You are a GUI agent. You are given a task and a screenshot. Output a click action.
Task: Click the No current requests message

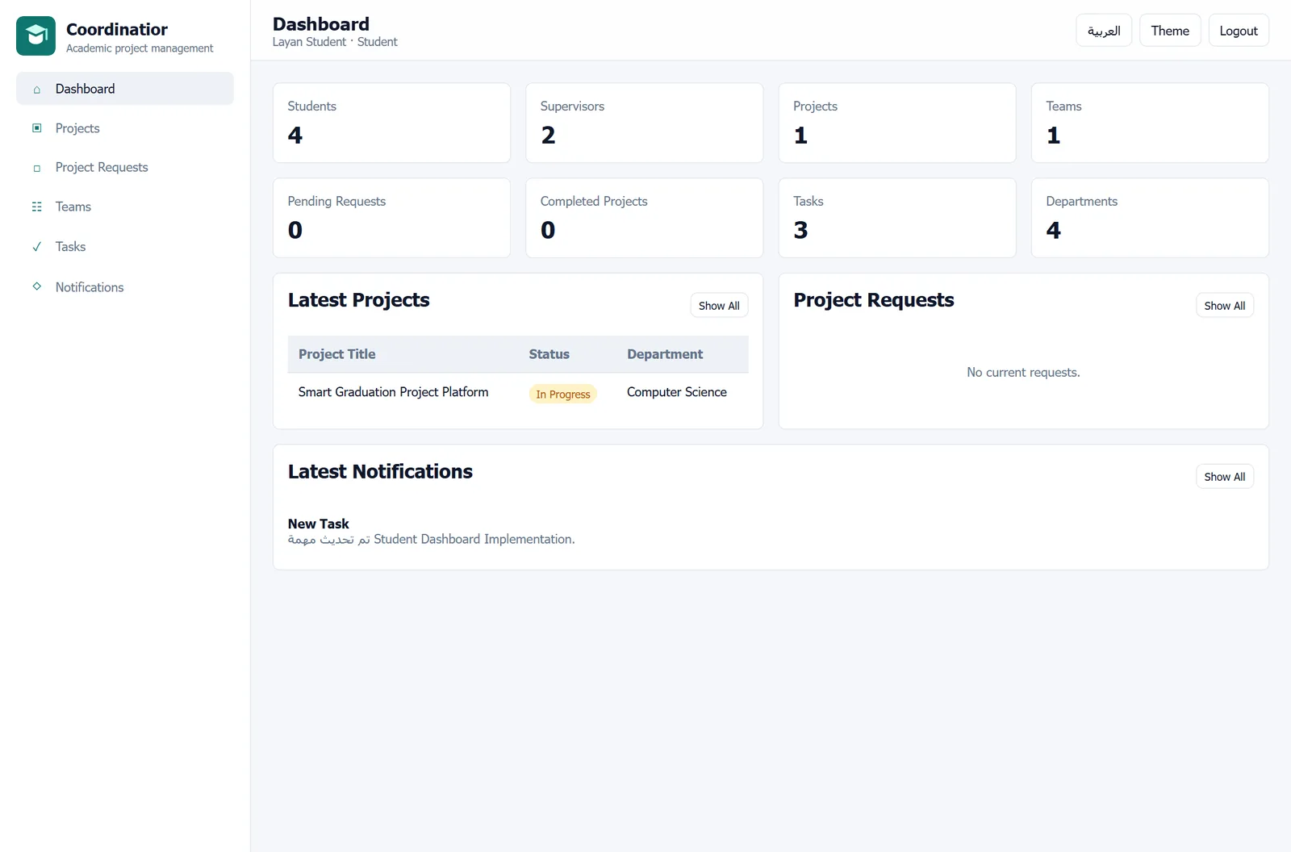[x=1023, y=373]
